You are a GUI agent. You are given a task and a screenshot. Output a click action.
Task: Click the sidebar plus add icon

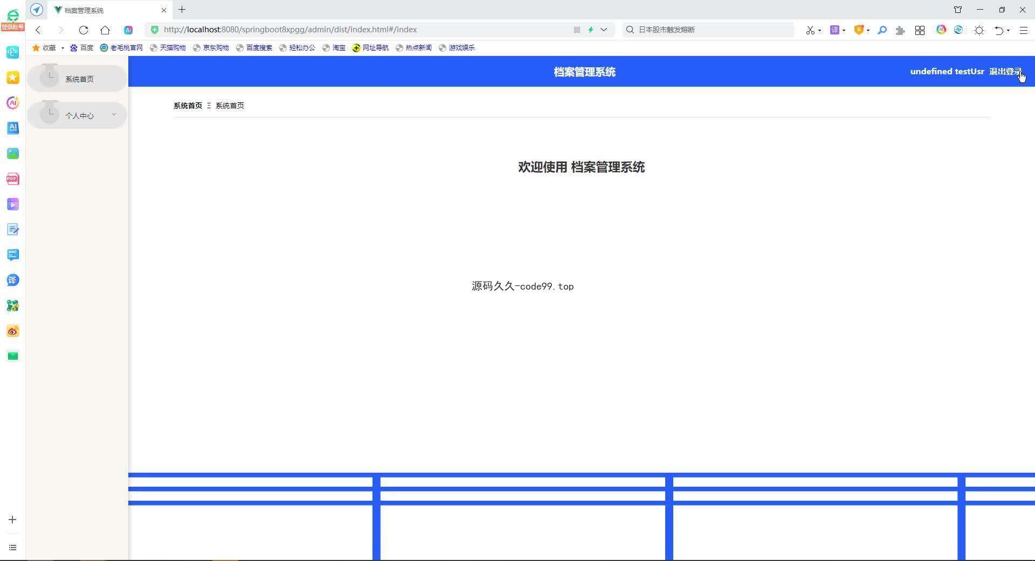[12, 520]
